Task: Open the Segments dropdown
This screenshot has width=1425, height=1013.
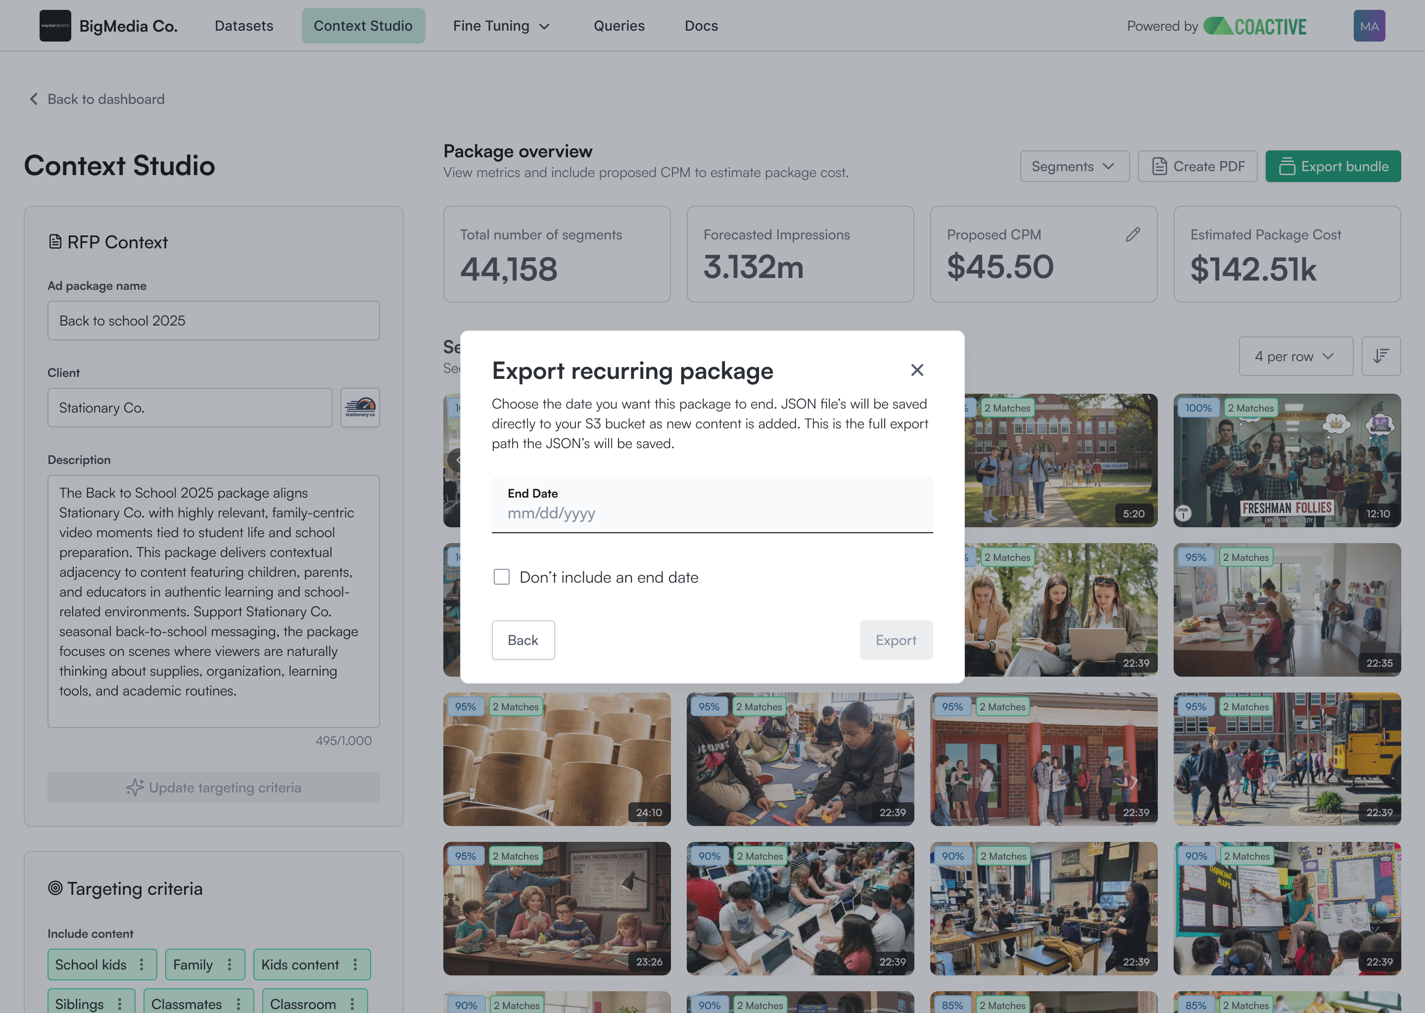Action: point(1074,166)
